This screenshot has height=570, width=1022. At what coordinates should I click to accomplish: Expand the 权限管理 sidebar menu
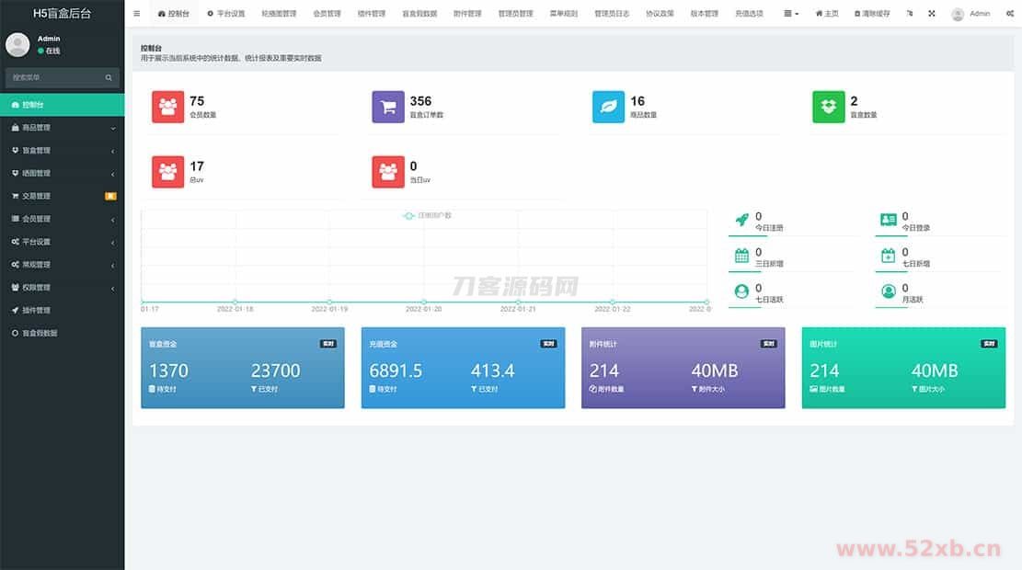pyautogui.click(x=62, y=288)
